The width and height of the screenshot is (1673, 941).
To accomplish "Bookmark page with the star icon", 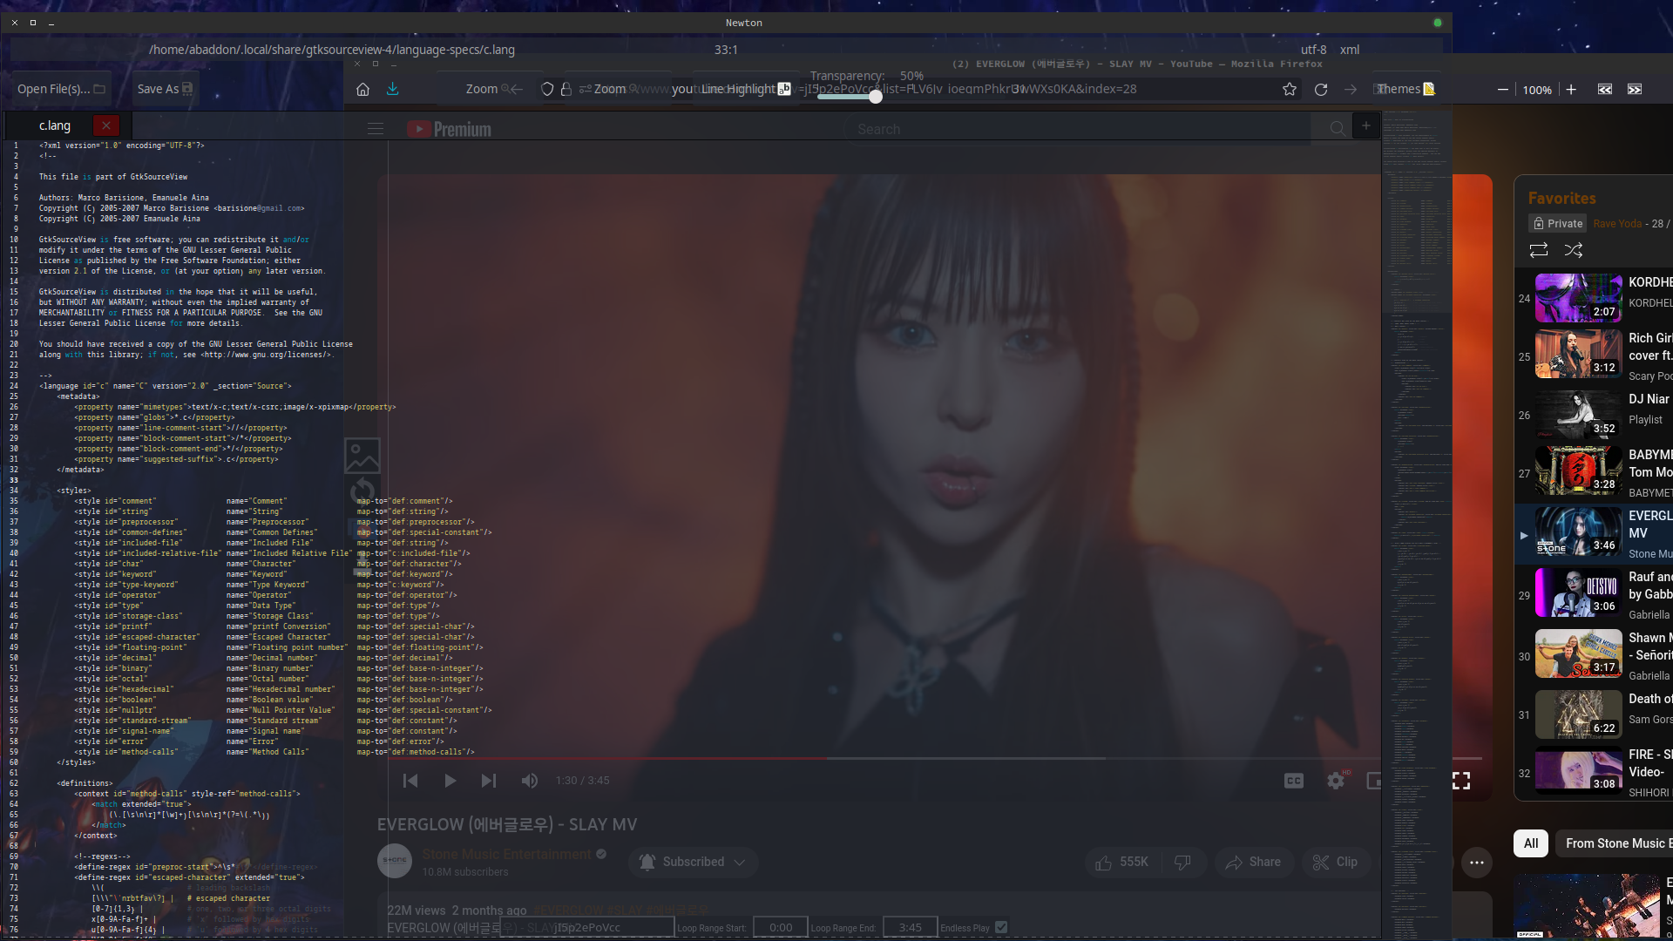I will pyautogui.click(x=1290, y=89).
